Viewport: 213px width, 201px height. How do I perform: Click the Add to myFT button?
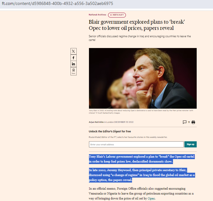pyautogui.click(x=117, y=15)
